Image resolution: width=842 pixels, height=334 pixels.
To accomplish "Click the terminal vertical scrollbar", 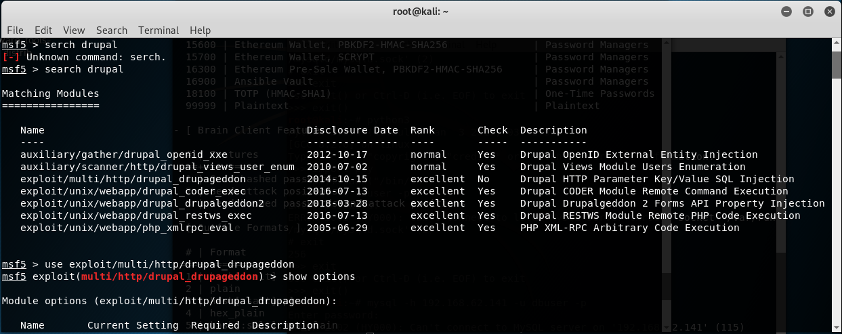I will pyautogui.click(x=838, y=186).
